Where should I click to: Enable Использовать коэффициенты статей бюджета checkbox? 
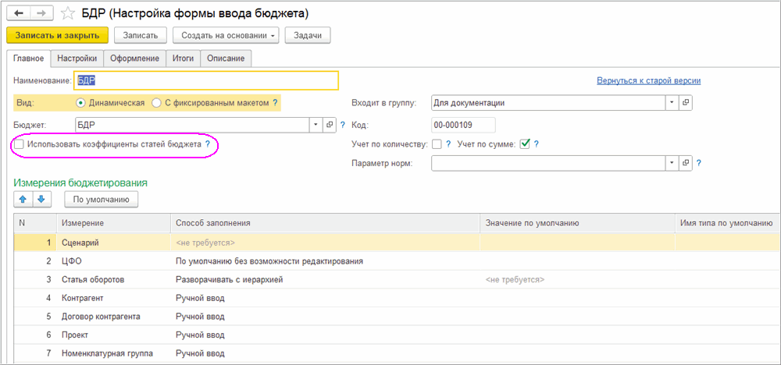tap(19, 144)
